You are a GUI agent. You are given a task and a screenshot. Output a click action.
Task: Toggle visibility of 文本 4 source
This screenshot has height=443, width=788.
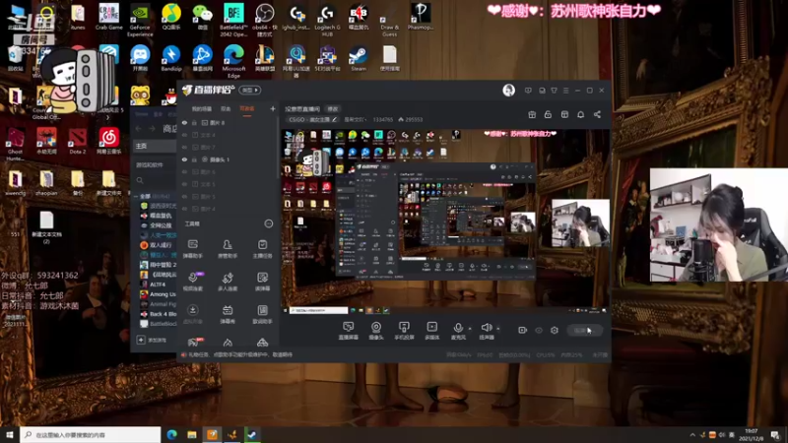coord(184,135)
